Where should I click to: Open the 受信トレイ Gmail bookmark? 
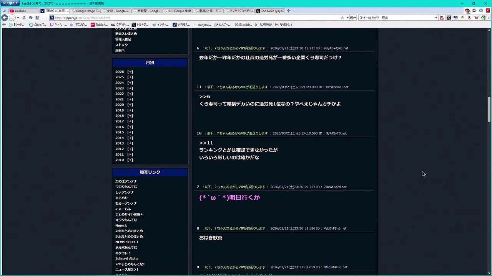click(284, 25)
